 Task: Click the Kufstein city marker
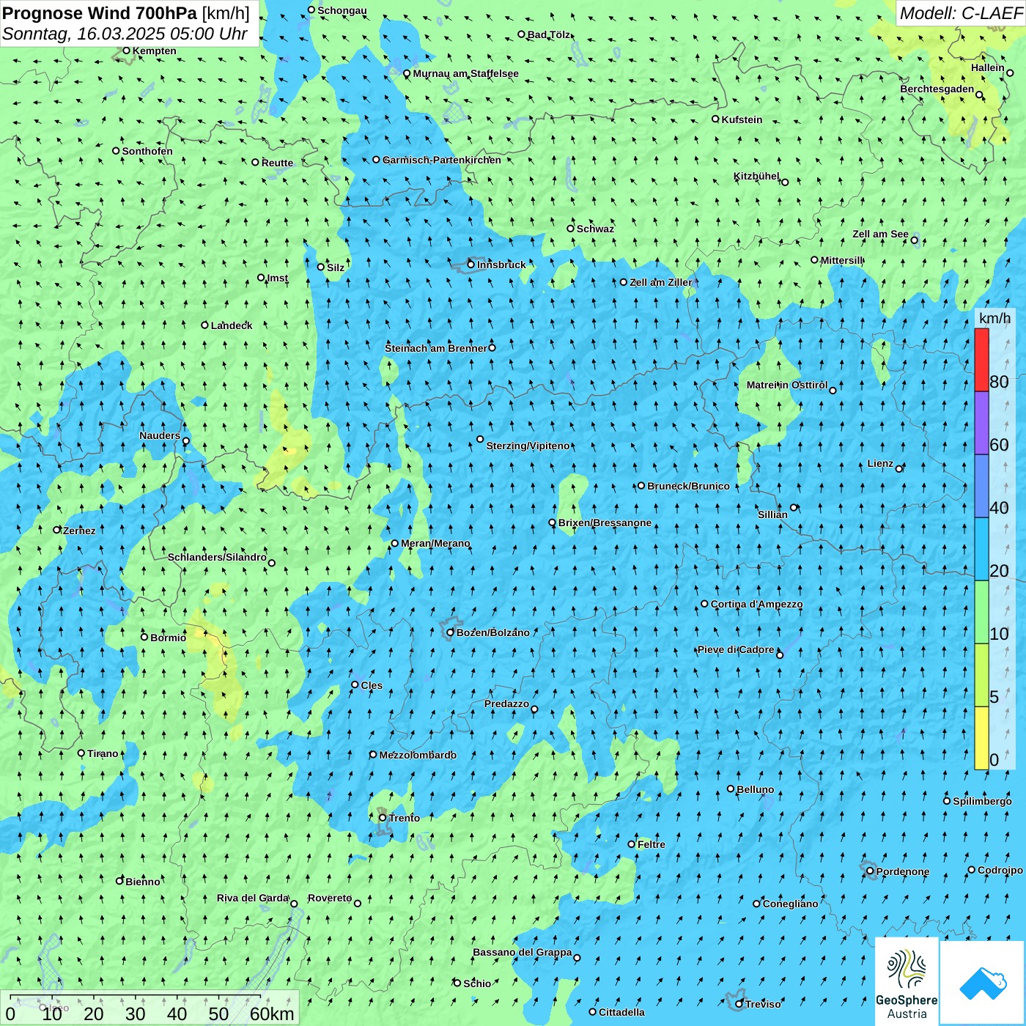[x=716, y=119]
